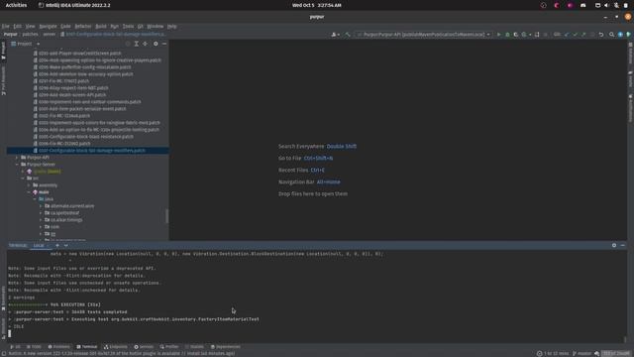Screen dimensions: 634x357
Task: Collapse the Purpur-Server folder
Action: [x=17, y=165]
